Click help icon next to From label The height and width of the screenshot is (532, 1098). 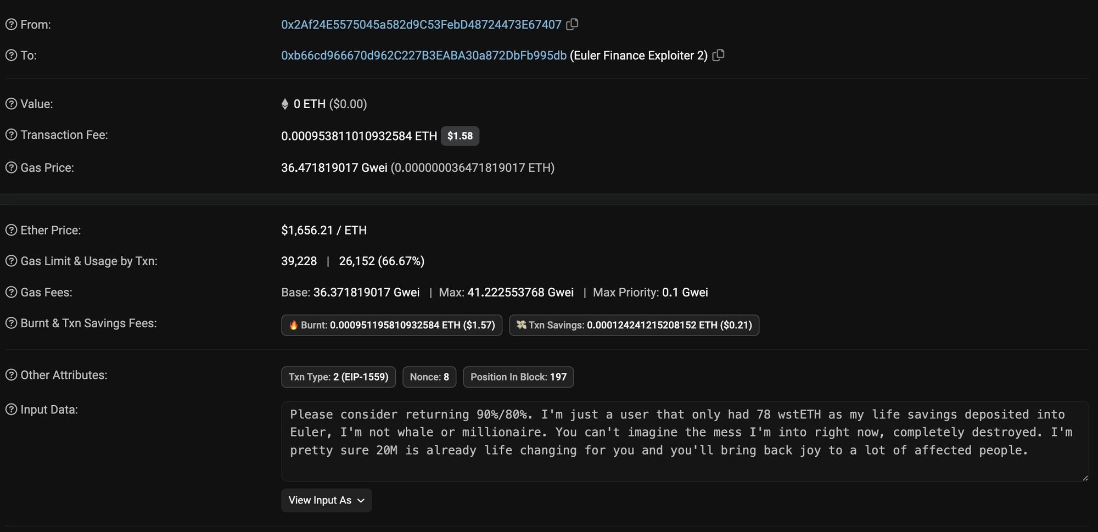(x=11, y=25)
